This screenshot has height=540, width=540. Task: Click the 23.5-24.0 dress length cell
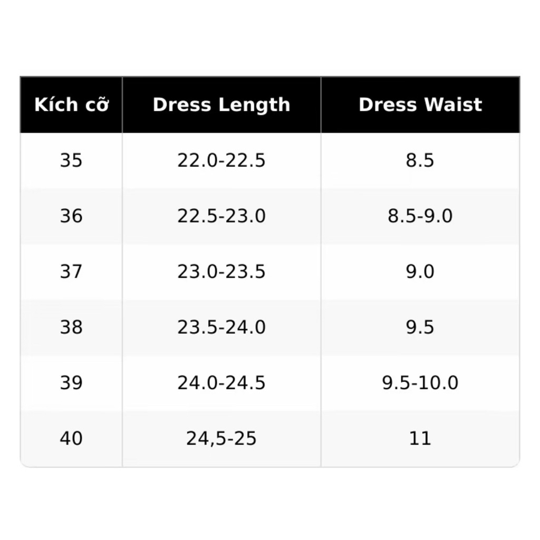tap(221, 327)
